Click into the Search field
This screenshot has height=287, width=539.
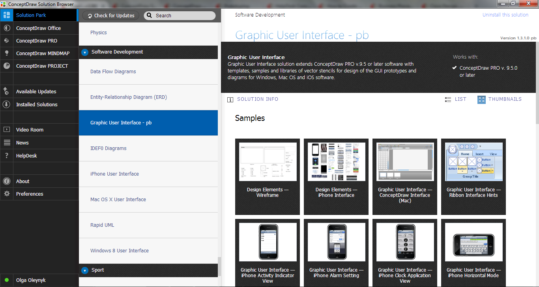pyautogui.click(x=180, y=16)
